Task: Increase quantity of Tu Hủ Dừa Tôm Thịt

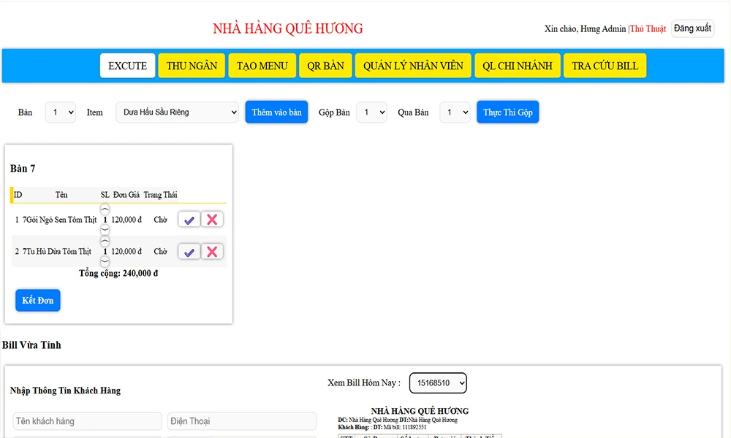Action: [x=105, y=241]
